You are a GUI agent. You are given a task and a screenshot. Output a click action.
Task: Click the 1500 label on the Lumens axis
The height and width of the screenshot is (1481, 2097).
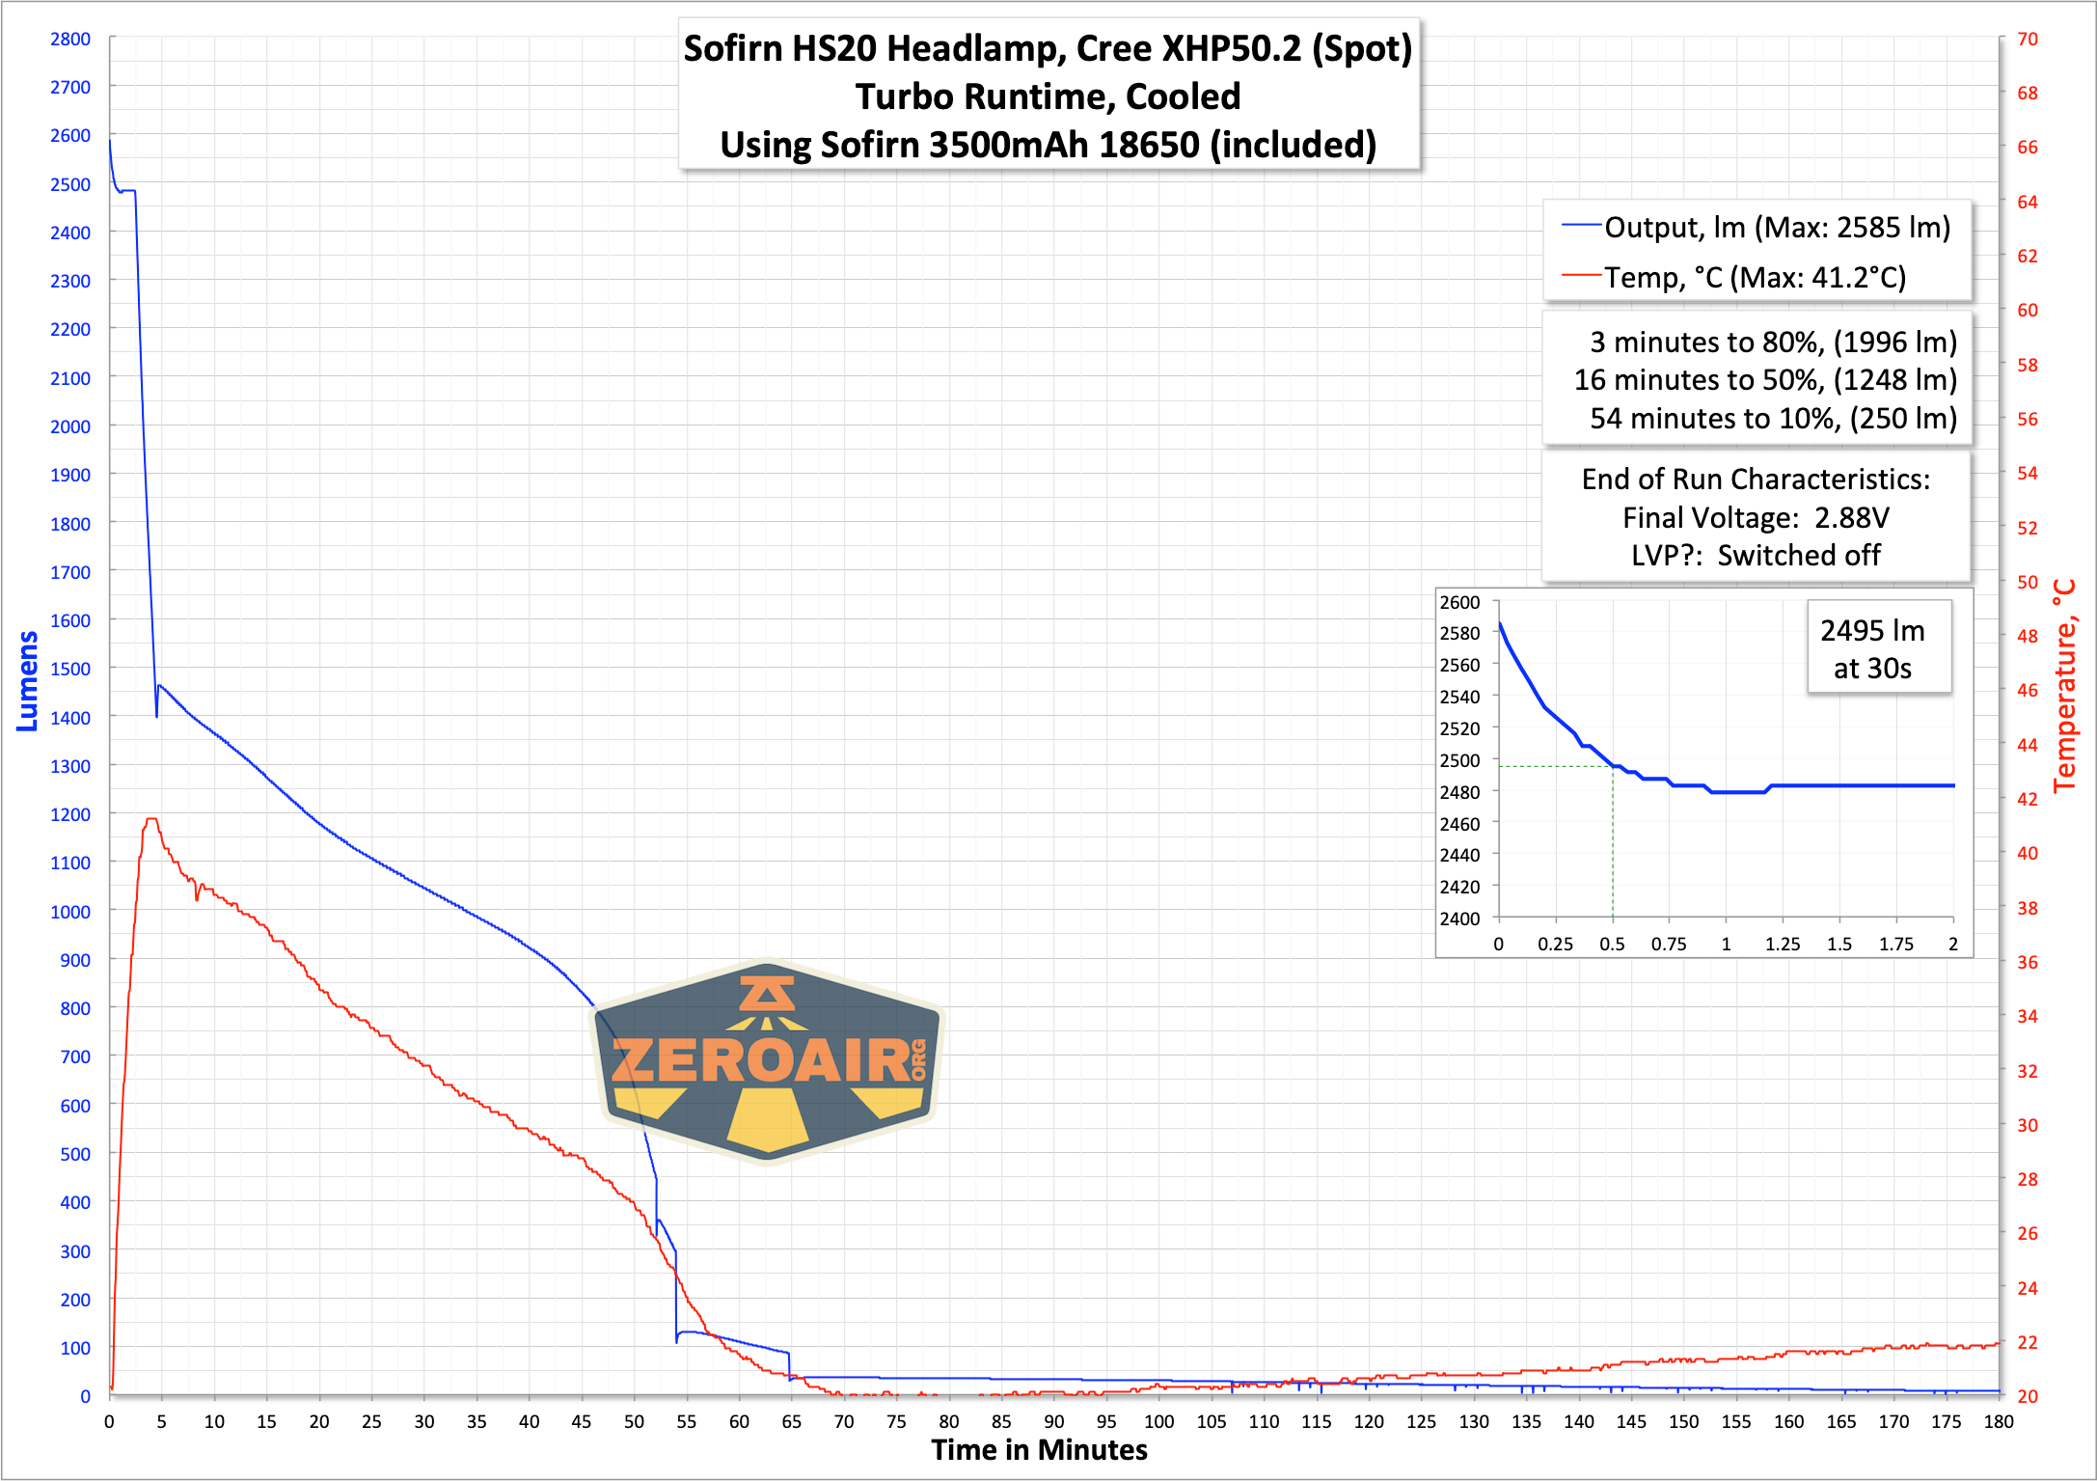(70, 669)
